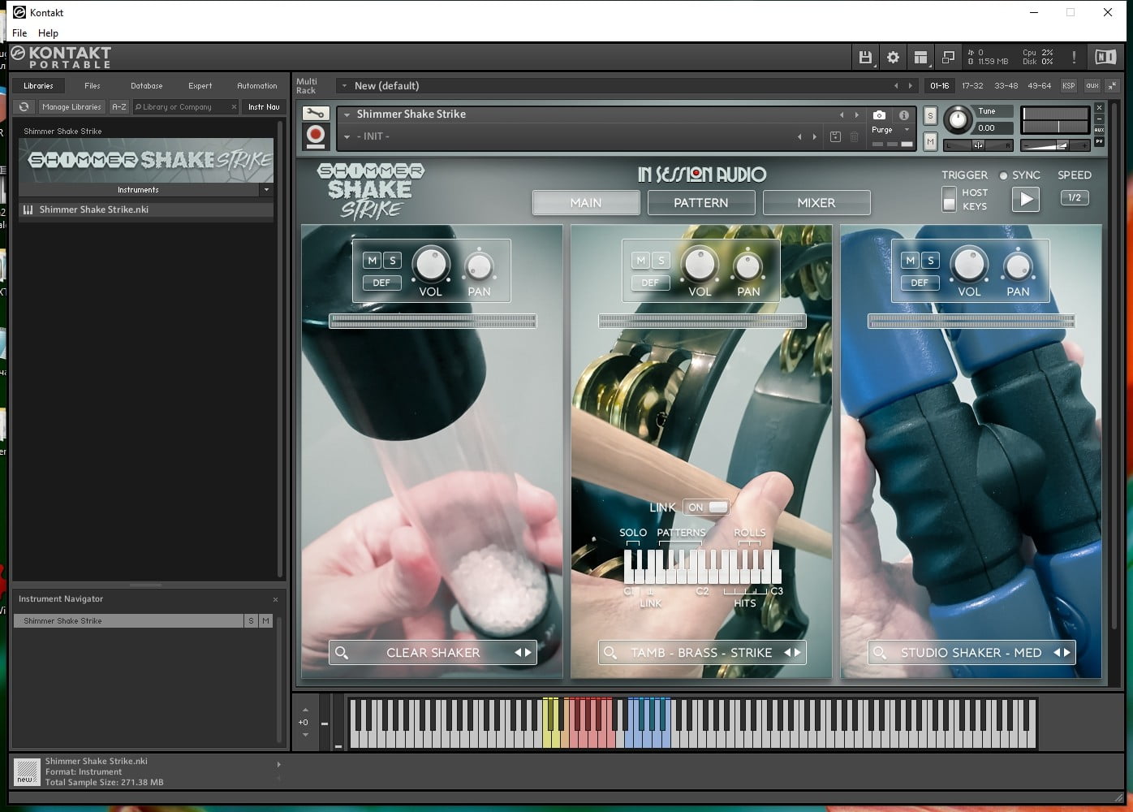Switch to the Database tab
Viewport: 1133px width, 812px height.
(x=147, y=85)
